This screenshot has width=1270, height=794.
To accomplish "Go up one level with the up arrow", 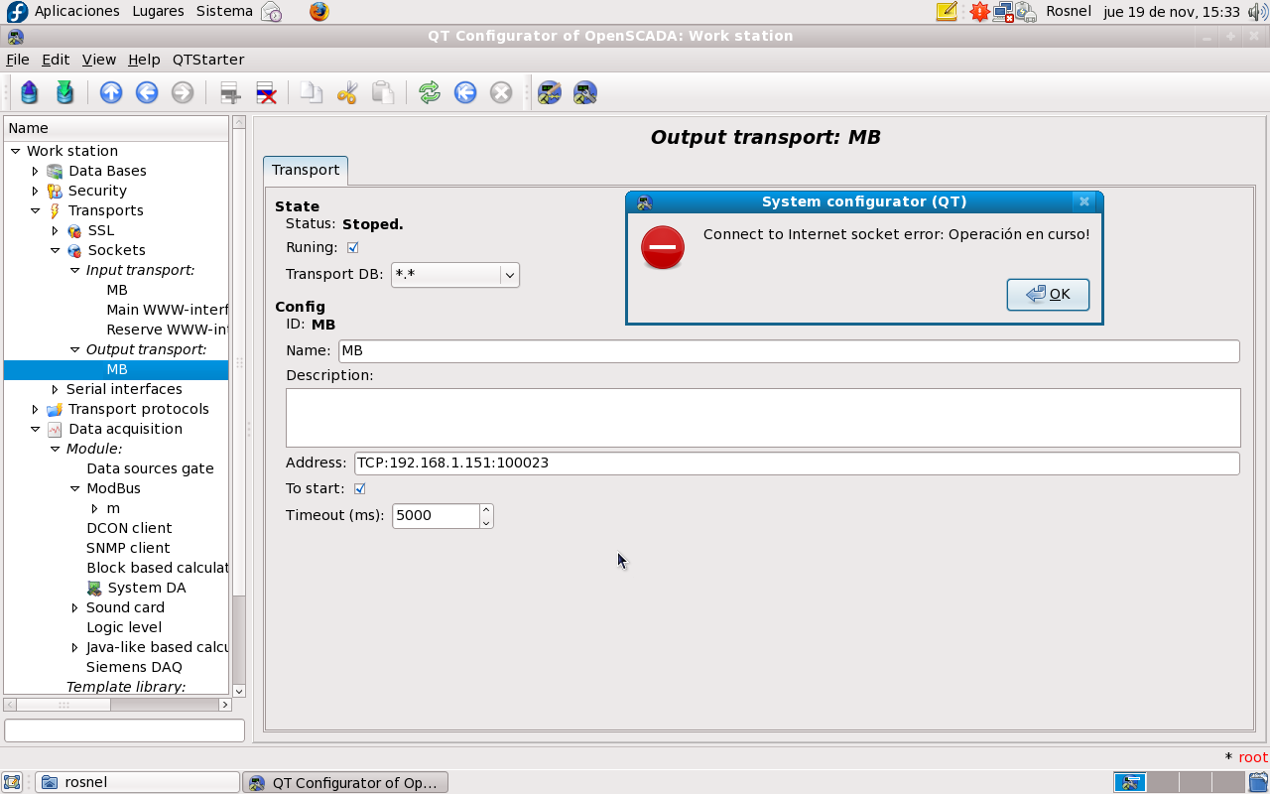I will click(x=111, y=93).
